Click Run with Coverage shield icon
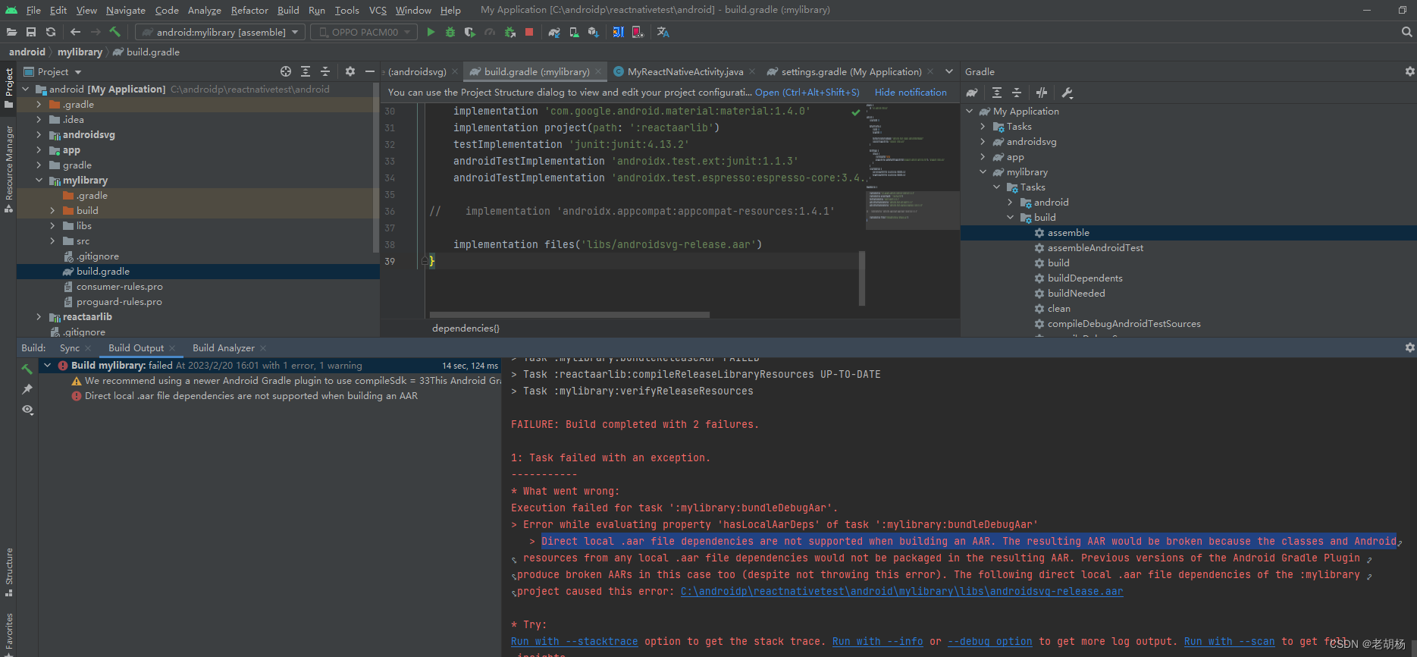1417x657 pixels. (470, 32)
